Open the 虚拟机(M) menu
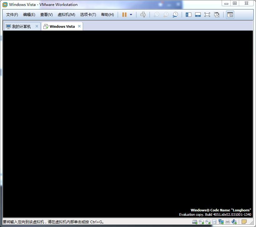 (x=66, y=15)
